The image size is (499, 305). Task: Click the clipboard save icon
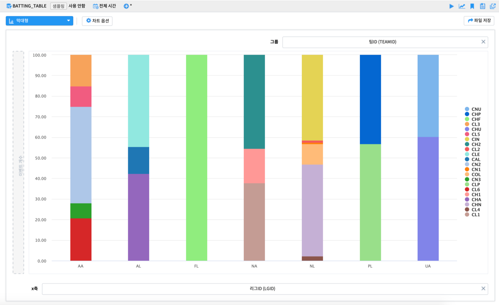pyautogui.click(x=483, y=6)
